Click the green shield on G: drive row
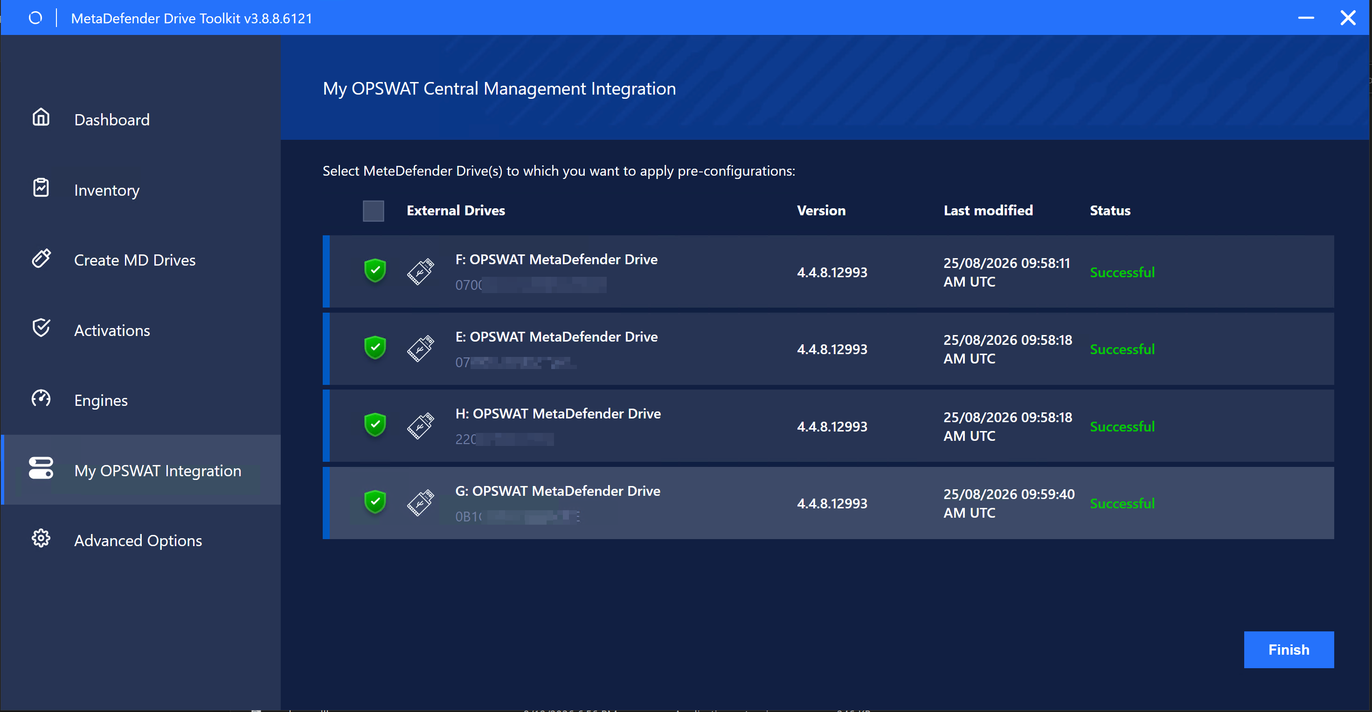 (x=375, y=502)
